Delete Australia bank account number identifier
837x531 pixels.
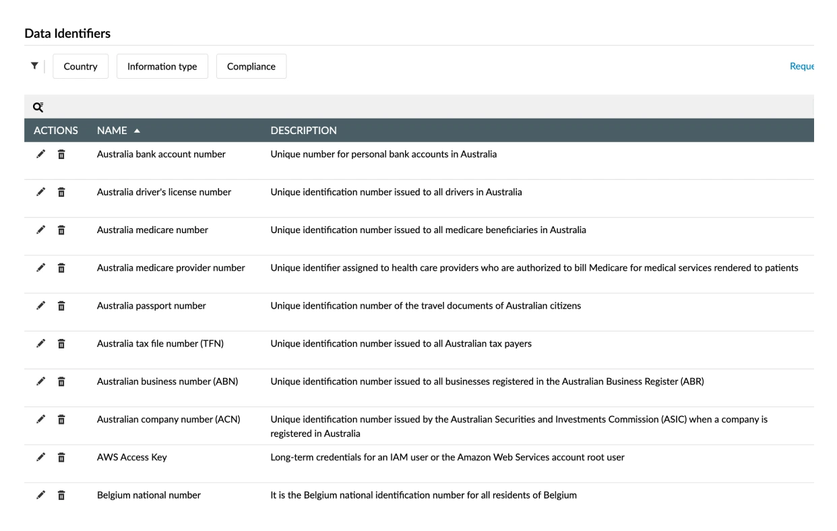(61, 154)
